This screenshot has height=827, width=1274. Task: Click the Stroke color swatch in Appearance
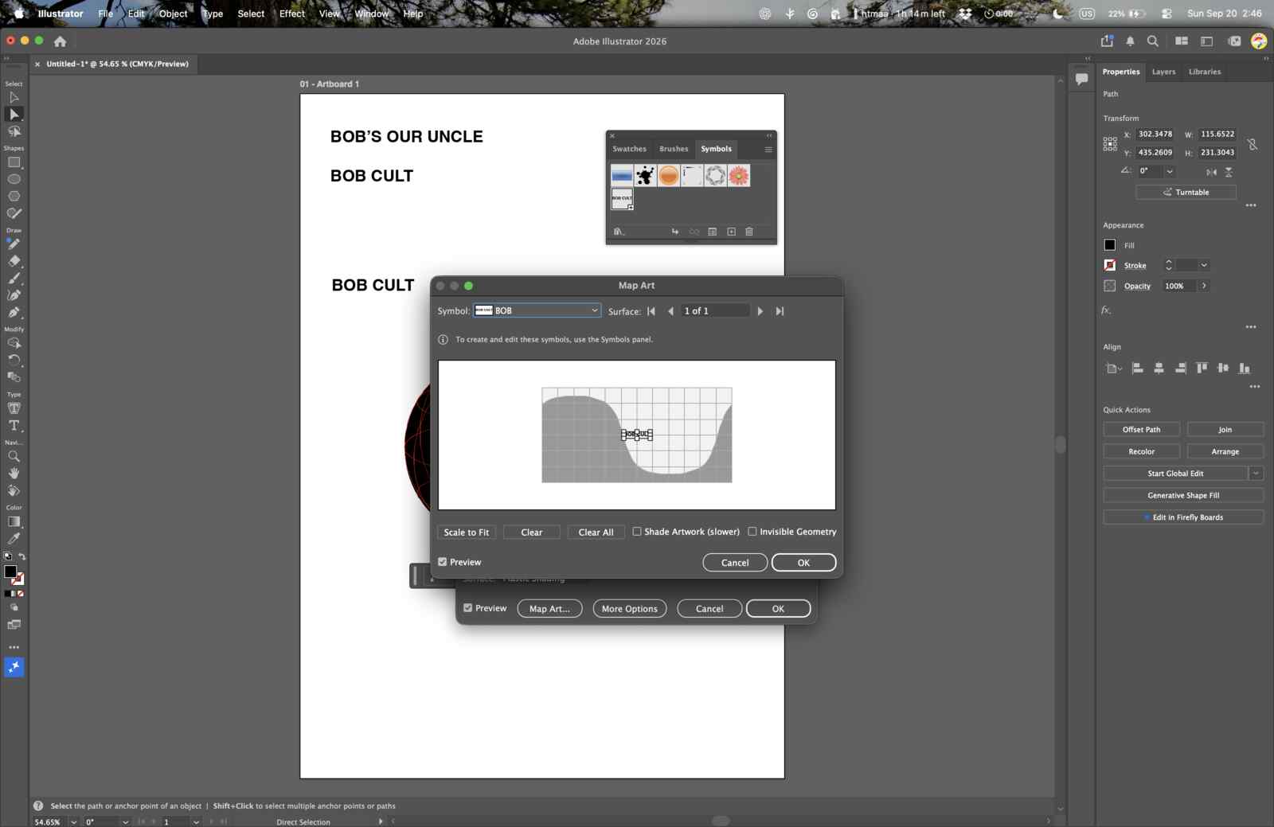(1110, 265)
